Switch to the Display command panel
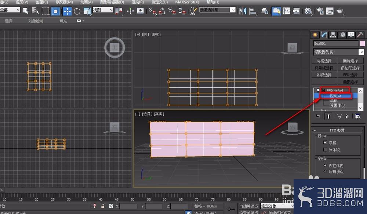 [x=351, y=35]
